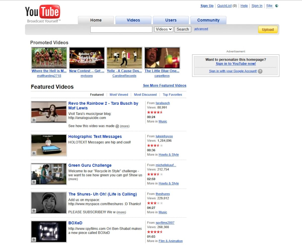Select the Most Viewed filter
This screenshot has width=302, height=245.
(x=119, y=95)
